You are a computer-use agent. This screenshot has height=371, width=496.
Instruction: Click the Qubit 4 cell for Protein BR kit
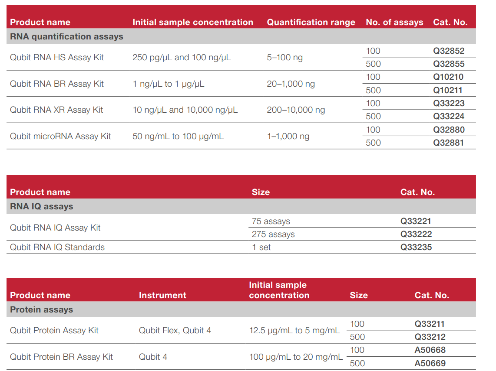[x=153, y=357]
